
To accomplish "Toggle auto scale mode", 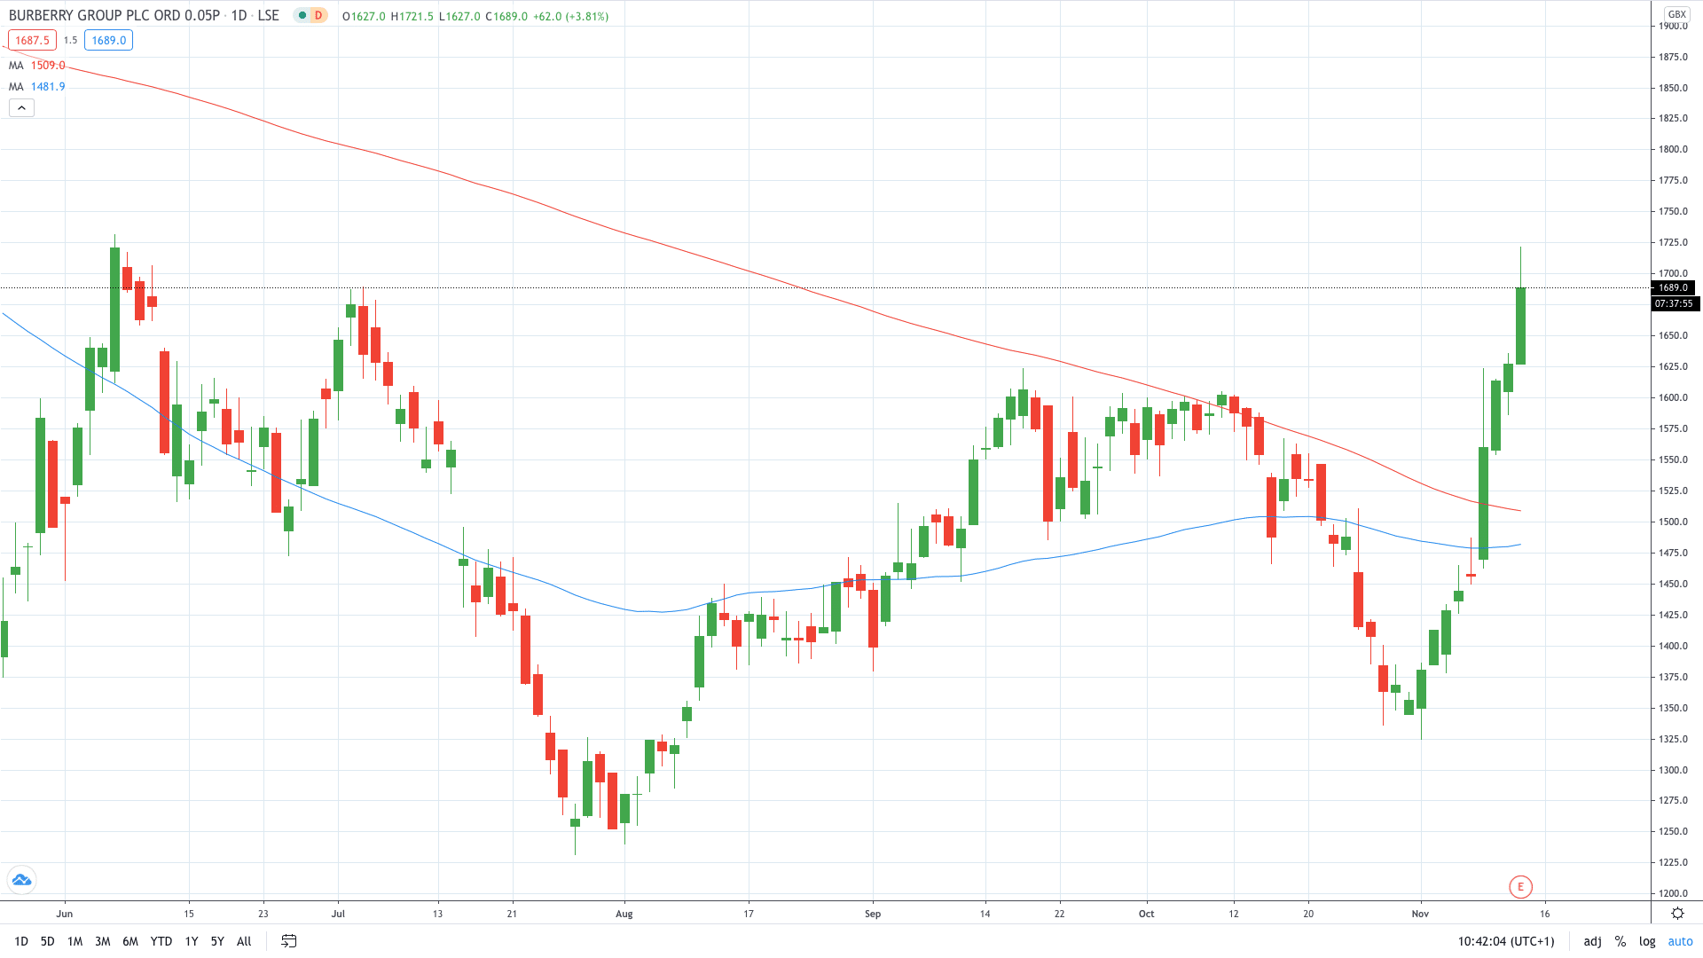I will pos(1680,941).
